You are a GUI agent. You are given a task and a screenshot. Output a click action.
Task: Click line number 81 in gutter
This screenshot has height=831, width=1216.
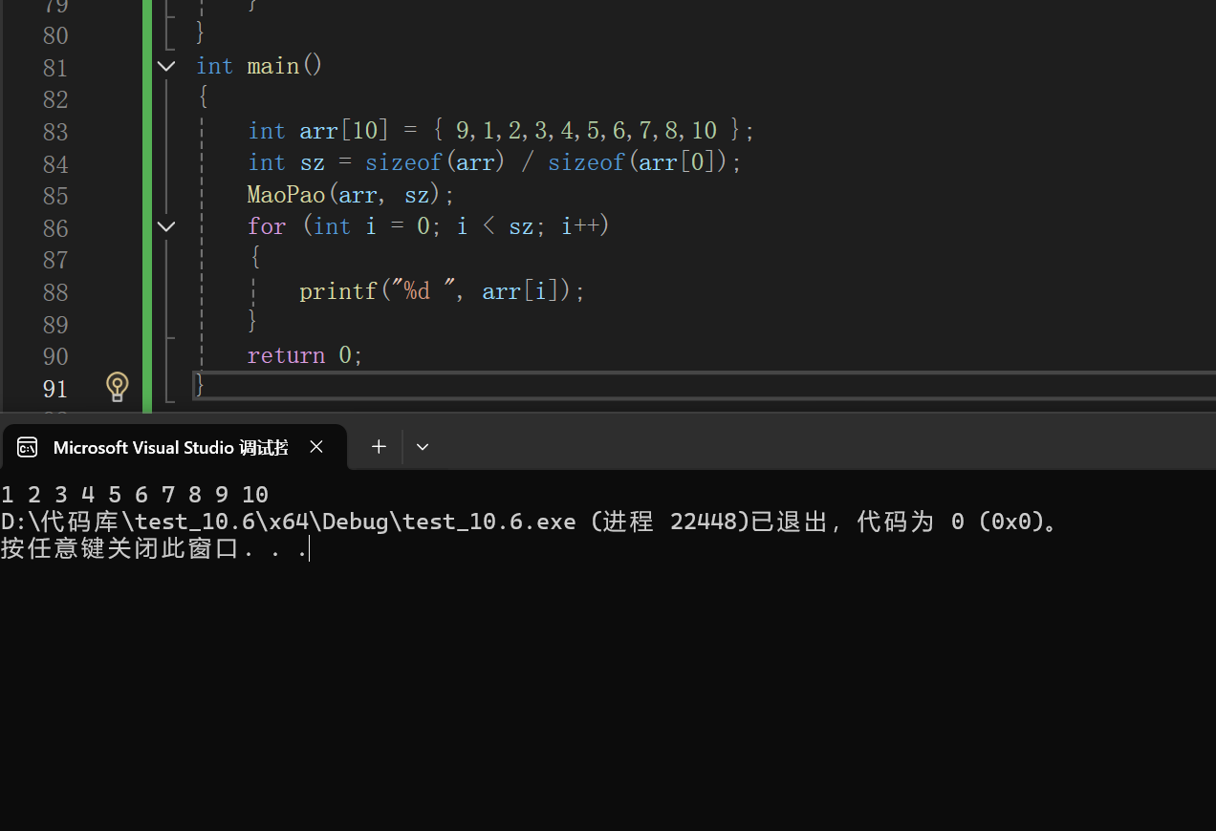coord(55,68)
